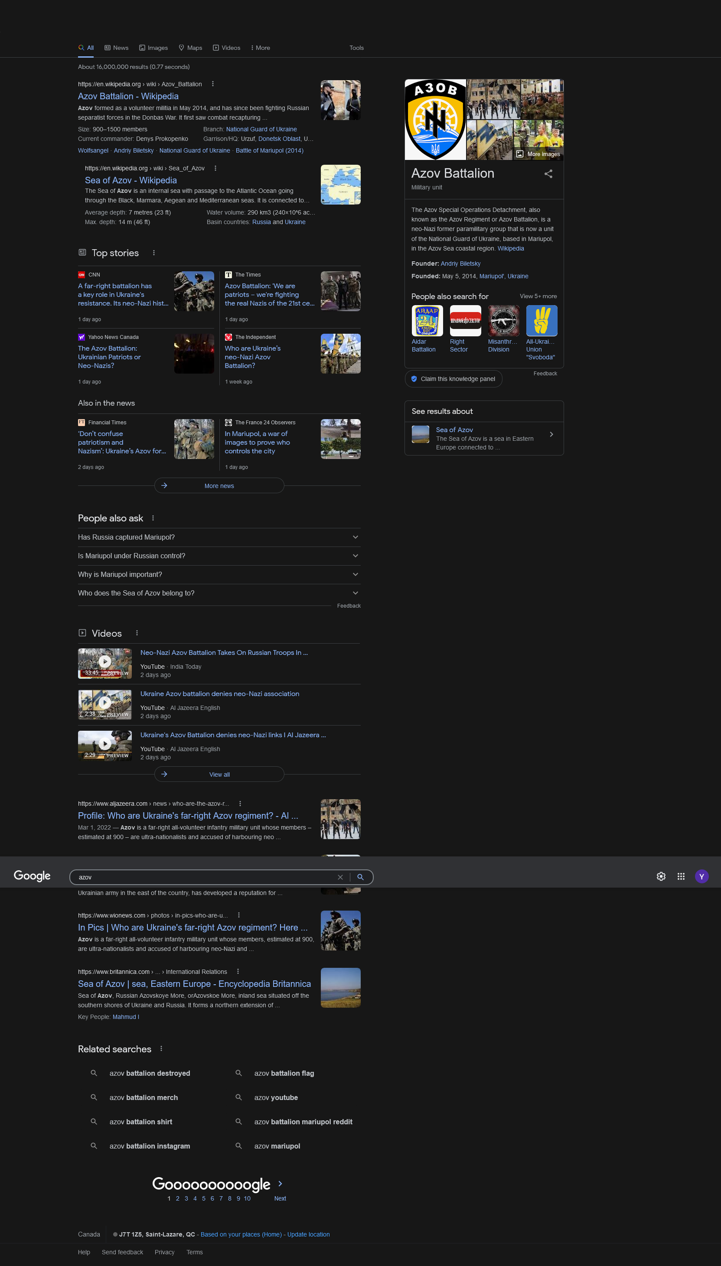Screen dimensions: 721x1266
Task: Click the next page arrow beside Goooogle logo
Action: (280, 1183)
